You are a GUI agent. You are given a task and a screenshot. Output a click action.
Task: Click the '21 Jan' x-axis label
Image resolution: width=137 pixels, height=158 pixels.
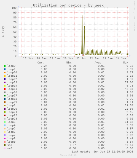click(x=81, y=59)
